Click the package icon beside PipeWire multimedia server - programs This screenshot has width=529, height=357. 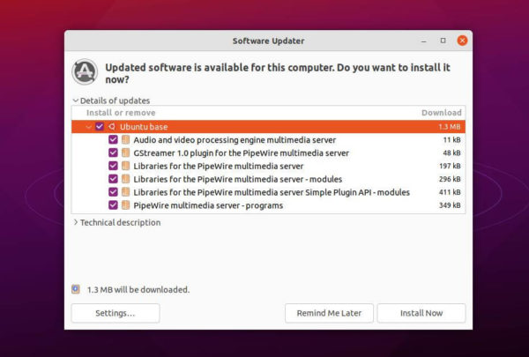(125, 205)
